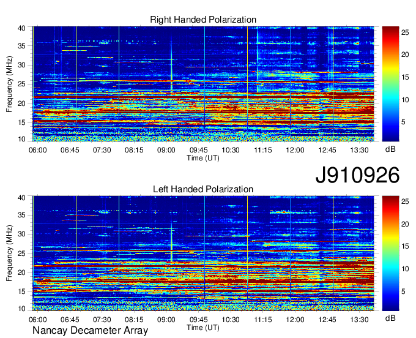This screenshot has height=338, width=416.
Task: Click the "10" dB label on Left Handed color bar
Action: [405, 269]
